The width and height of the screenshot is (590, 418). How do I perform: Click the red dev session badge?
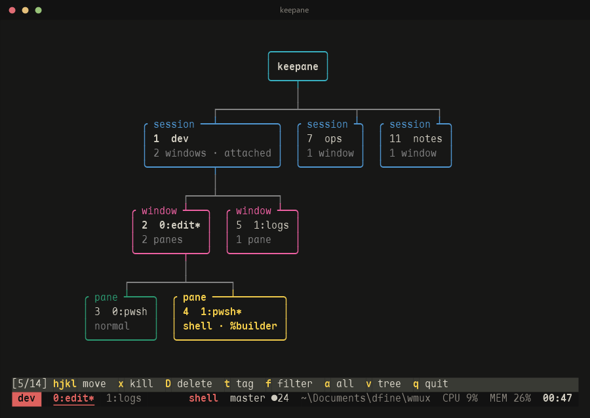tap(26, 398)
